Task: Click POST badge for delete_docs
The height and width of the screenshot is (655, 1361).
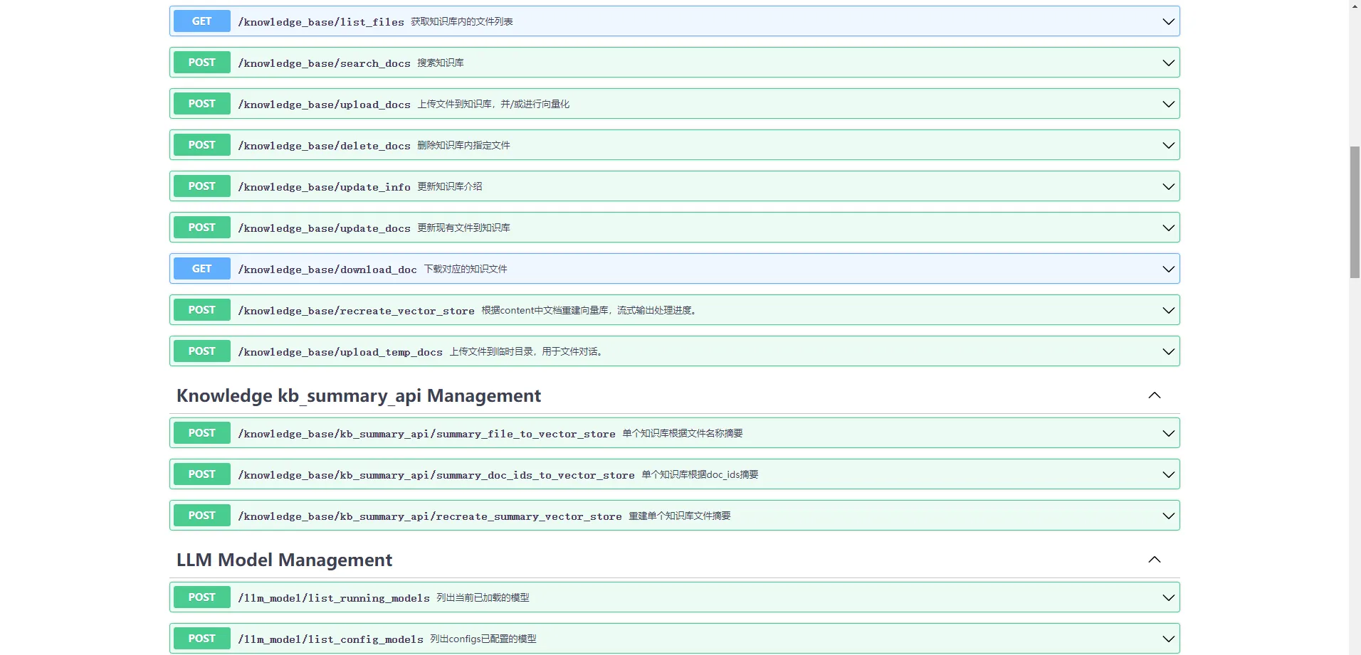Action: pyautogui.click(x=202, y=145)
